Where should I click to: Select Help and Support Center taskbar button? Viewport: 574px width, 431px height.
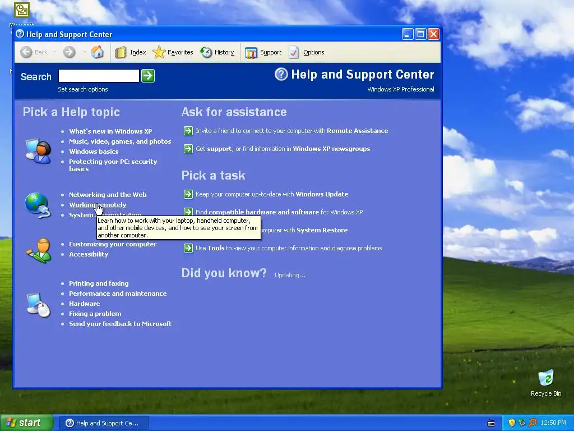coord(104,423)
